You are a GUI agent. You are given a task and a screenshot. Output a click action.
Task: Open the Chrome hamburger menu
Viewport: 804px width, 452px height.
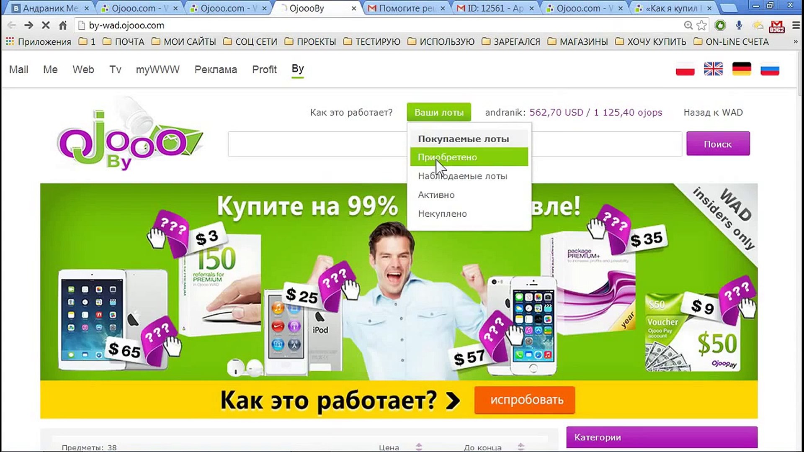tap(796, 26)
